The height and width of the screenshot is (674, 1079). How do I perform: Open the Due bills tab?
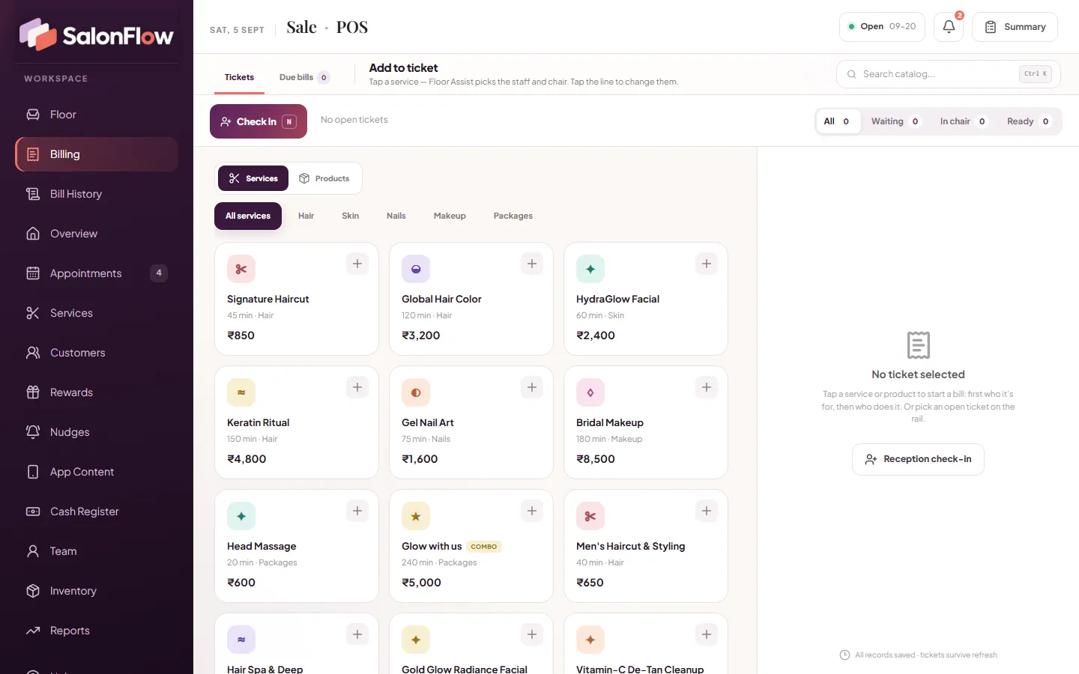[x=304, y=77]
